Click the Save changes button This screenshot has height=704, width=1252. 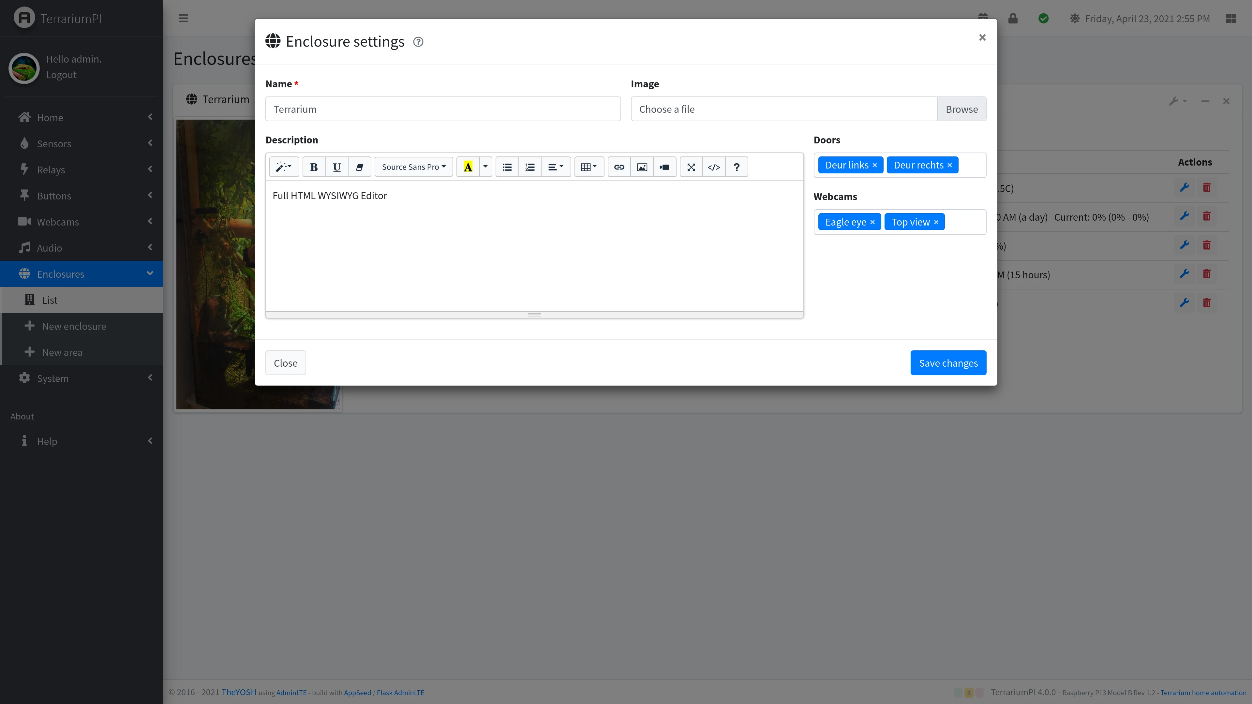point(948,363)
